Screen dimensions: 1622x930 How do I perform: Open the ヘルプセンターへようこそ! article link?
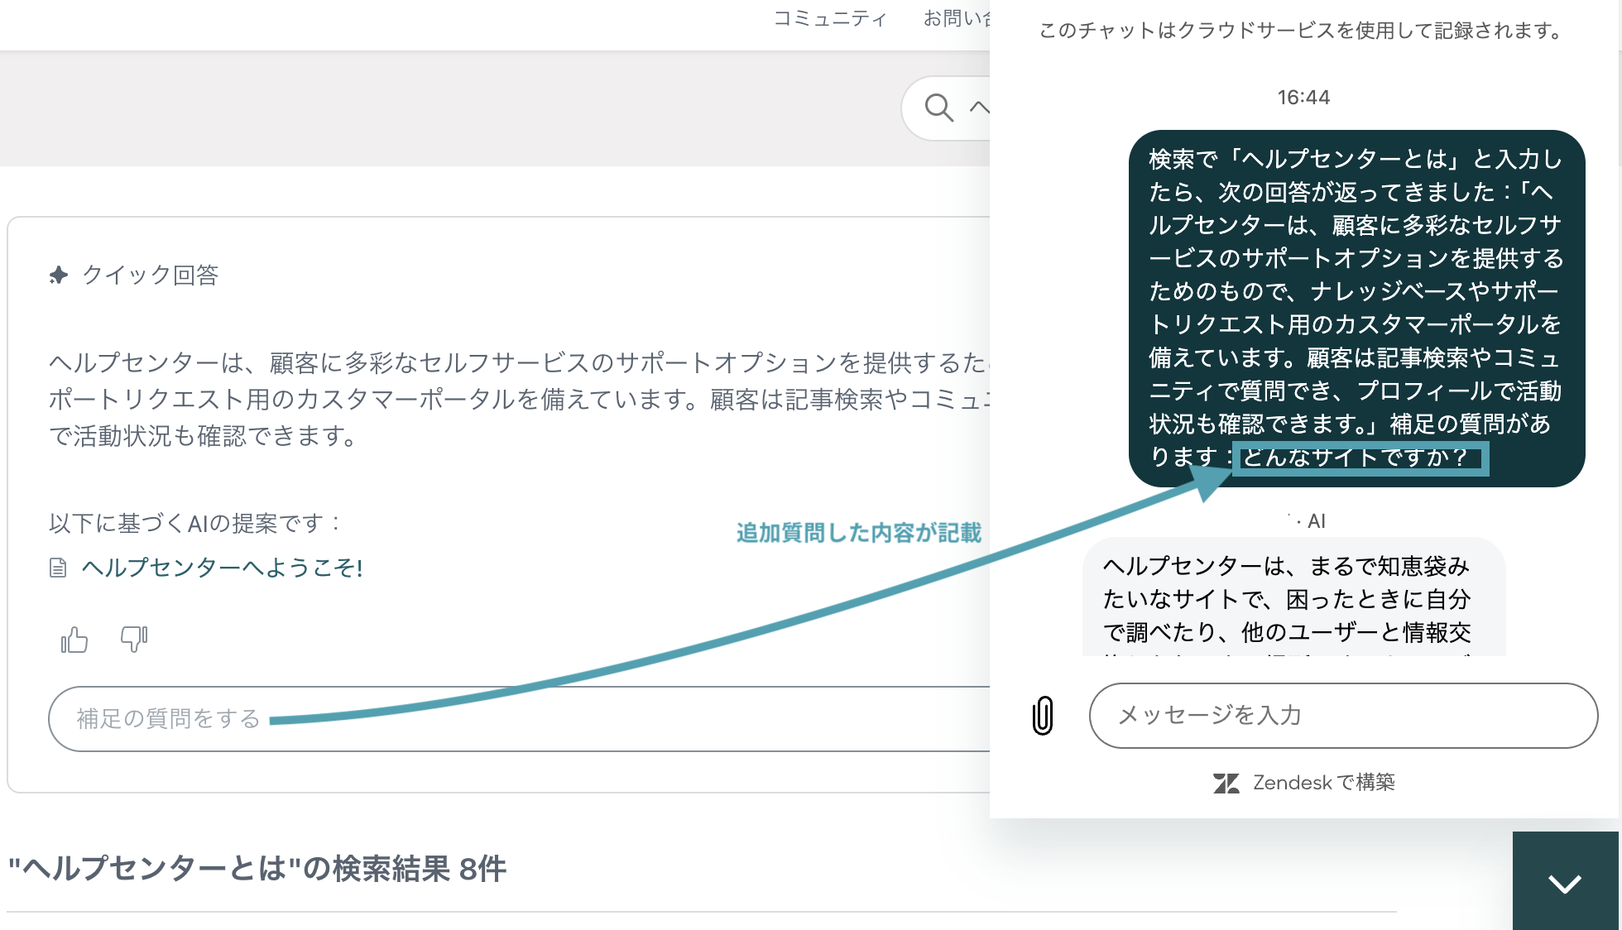coord(222,568)
